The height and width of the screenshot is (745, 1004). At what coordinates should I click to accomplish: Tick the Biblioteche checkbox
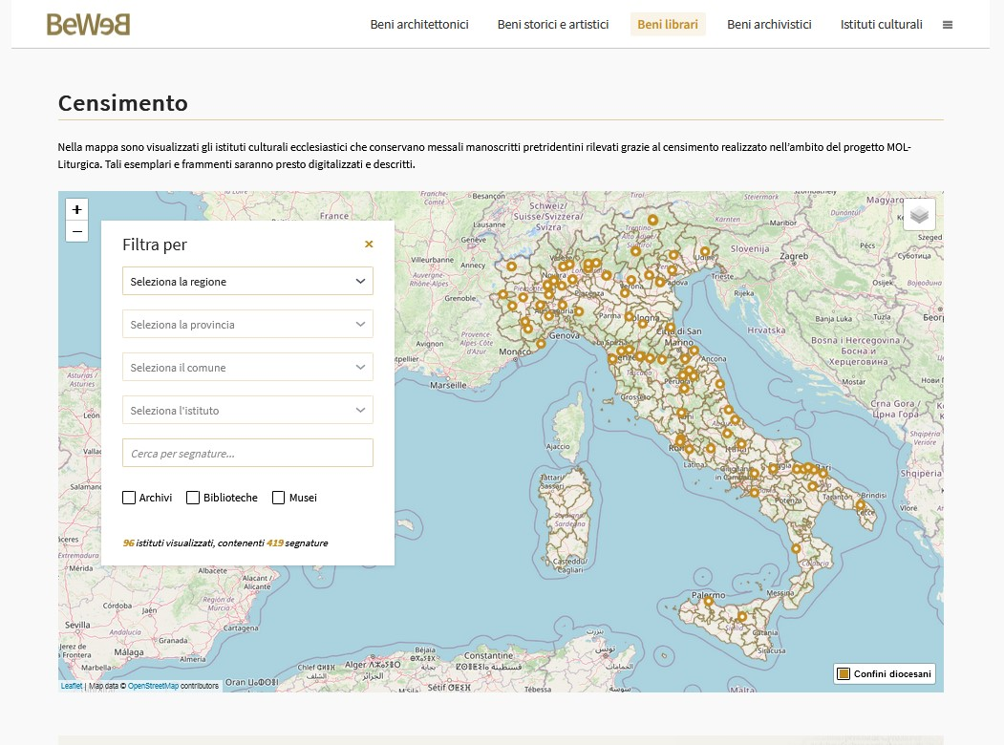pyautogui.click(x=193, y=498)
